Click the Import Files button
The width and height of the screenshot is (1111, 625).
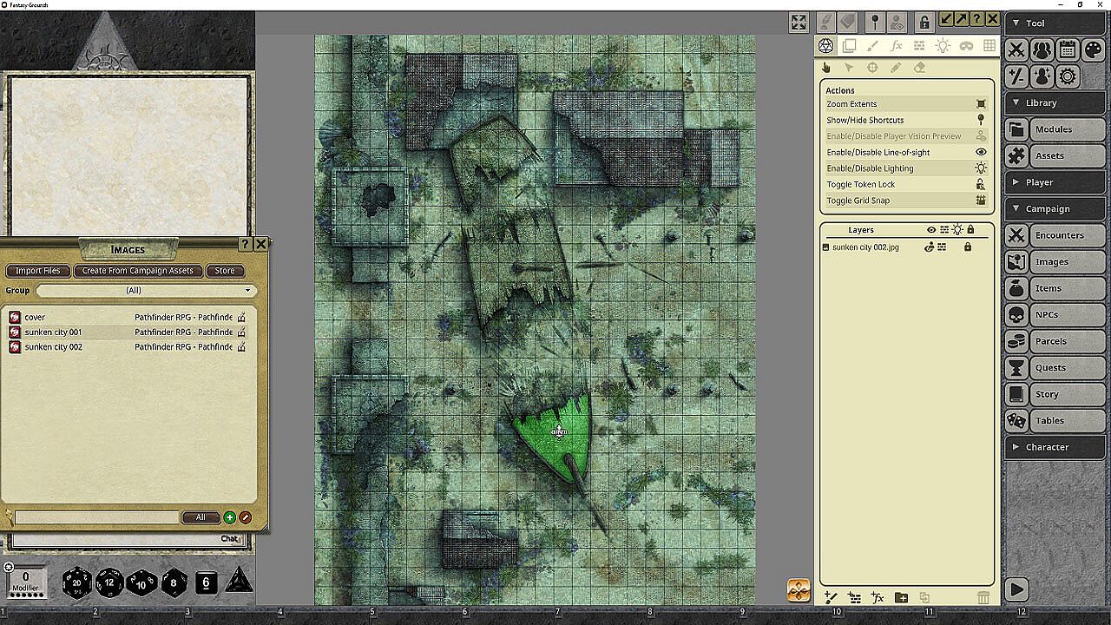click(x=38, y=271)
